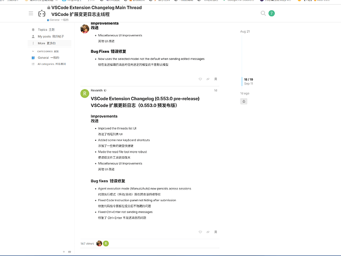Open the notification bell button
The width and height of the screenshot is (341, 256).
click(x=244, y=101)
